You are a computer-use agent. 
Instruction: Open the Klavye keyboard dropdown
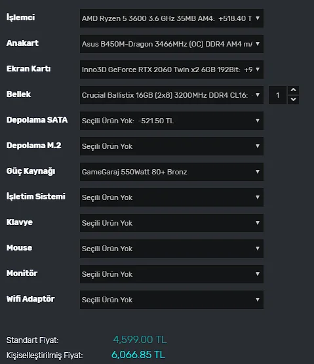pos(172,223)
